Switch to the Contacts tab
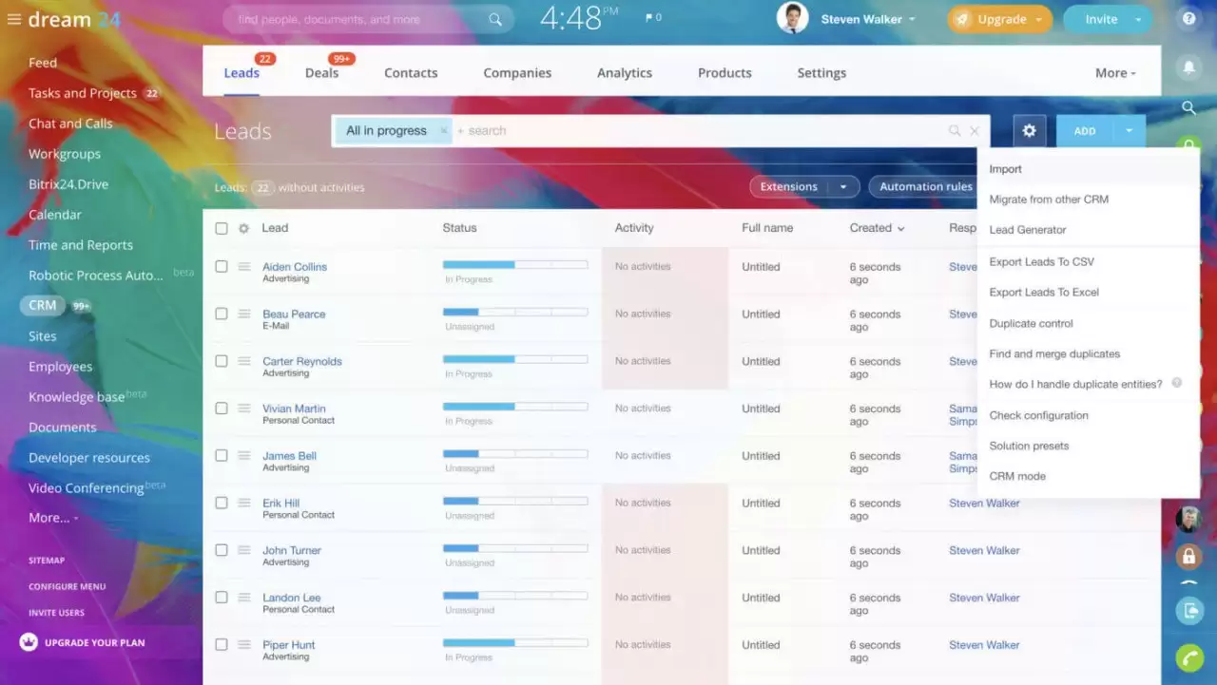Viewport: 1217px width, 685px height. [x=411, y=72]
